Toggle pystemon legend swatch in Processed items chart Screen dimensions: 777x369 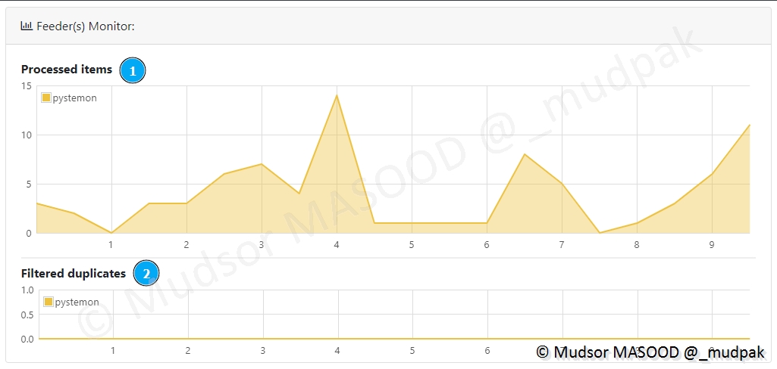tap(46, 98)
